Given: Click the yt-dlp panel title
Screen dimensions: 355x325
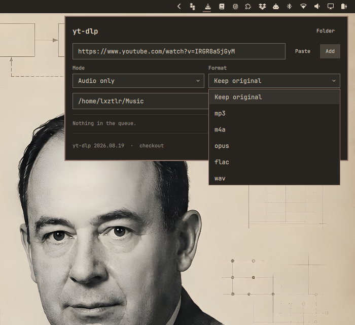Looking at the screenshot, I should (x=85, y=31).
